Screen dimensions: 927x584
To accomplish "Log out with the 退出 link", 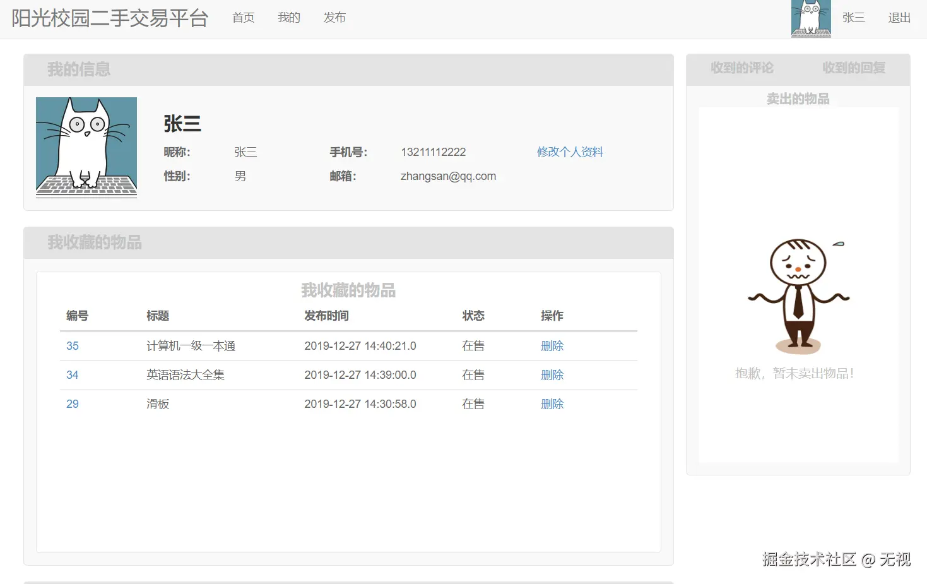I will pyautogui.click(x=899, y=18).
